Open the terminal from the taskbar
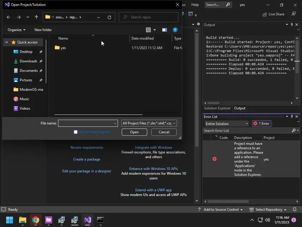The image size is (302, 227). [x=100, y=220]
